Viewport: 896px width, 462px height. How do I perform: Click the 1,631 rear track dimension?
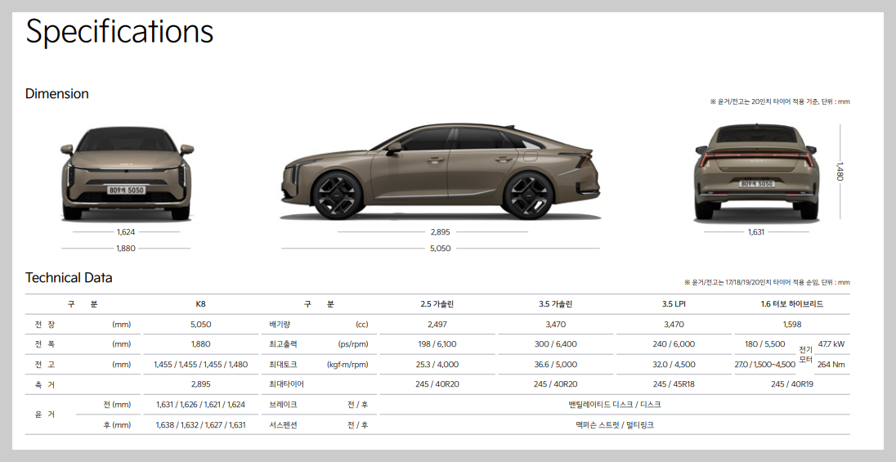coord(756,232)
